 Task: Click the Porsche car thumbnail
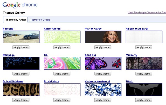[21, 37]
